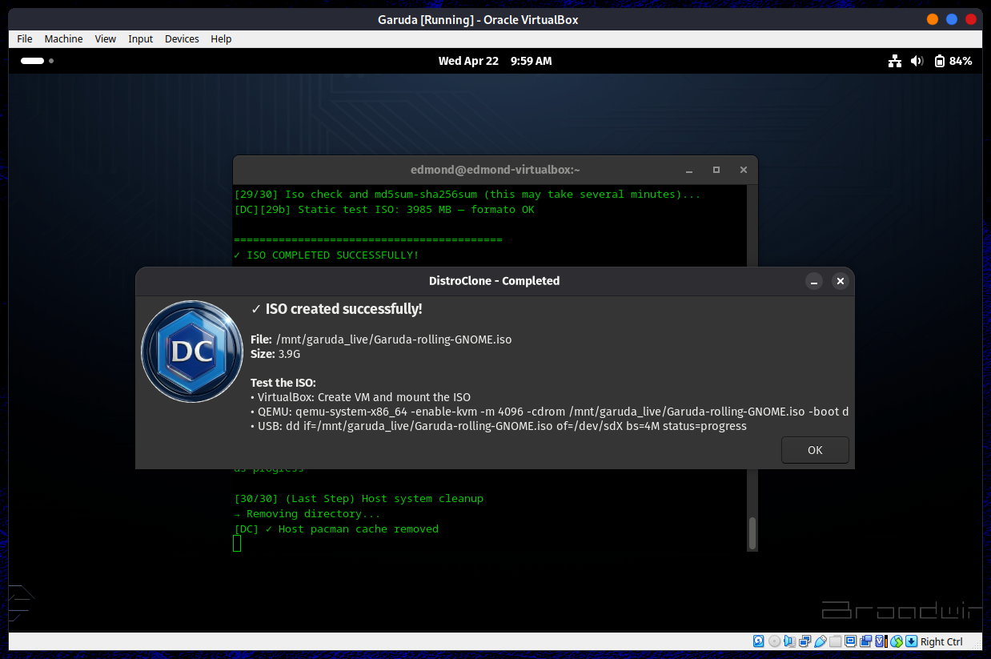Click the terminal window vertical scrollbar
This screenshot has height=659, width=991.
pos(752,532)
